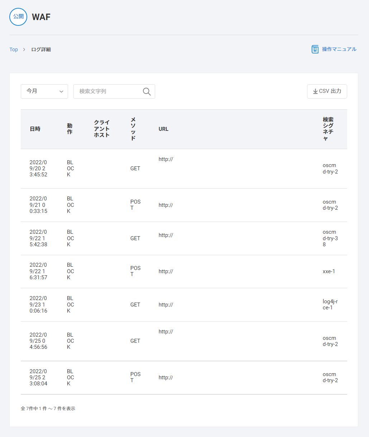Click the oscmd-try-38 signature cell
369x437 pixels.
pyautogui.click(x=330, y=238)
